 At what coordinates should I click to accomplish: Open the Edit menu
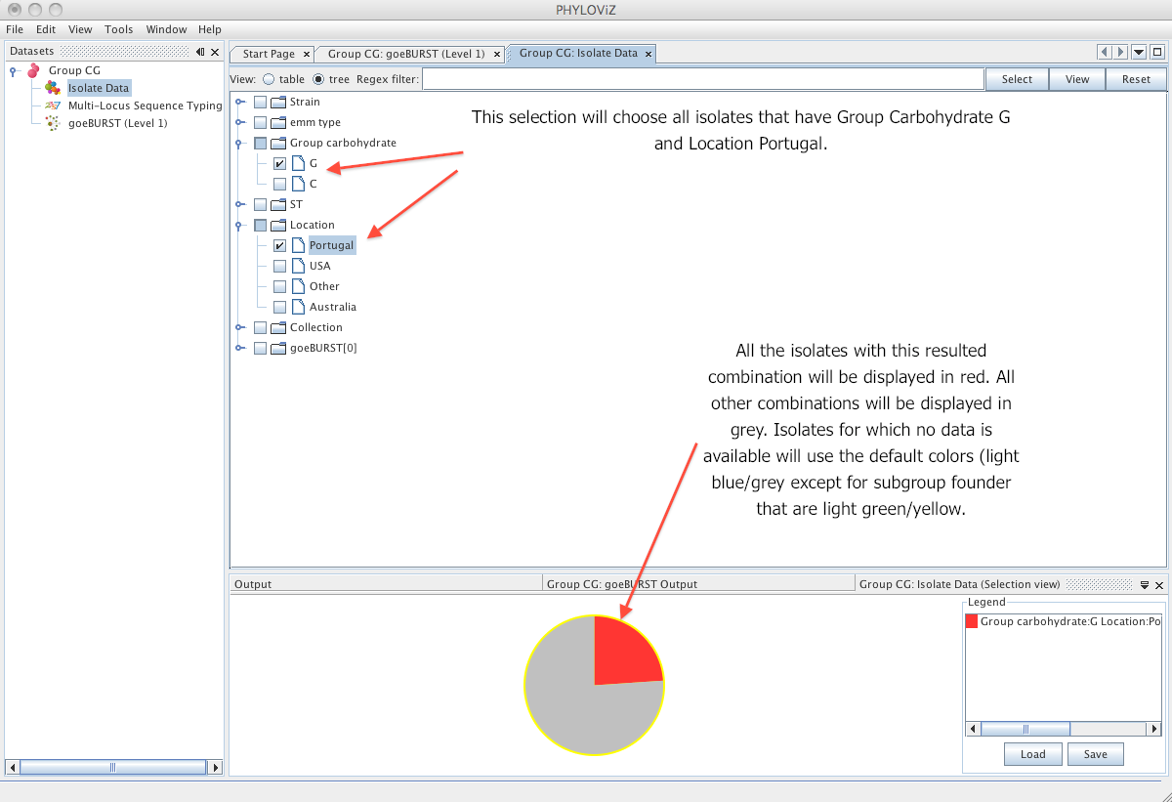pyautogui.click(x=46, y=29)
